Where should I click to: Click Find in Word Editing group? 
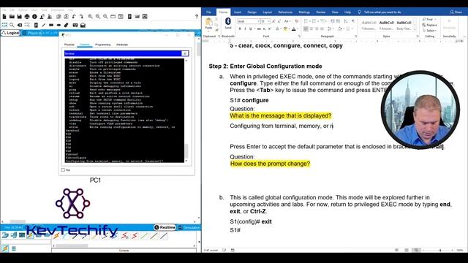[x=428, y=20]
